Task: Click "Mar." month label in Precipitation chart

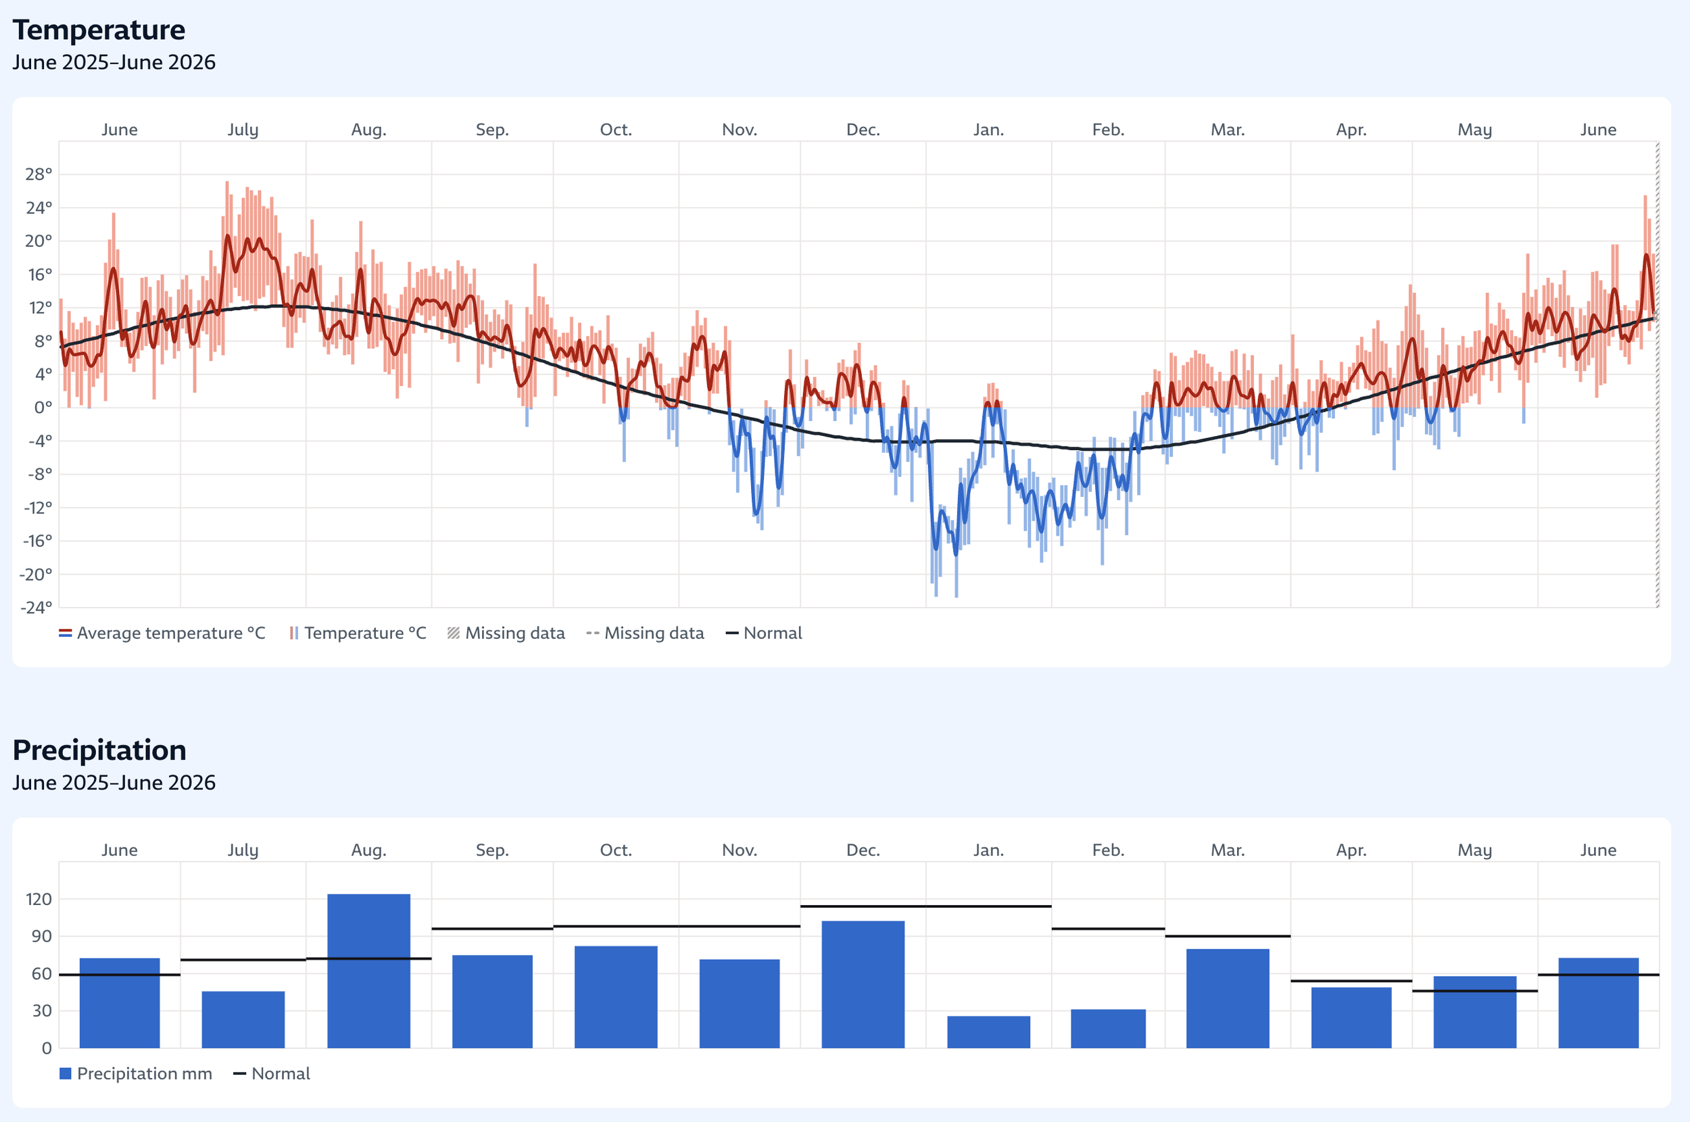Action: (x=1228, y=850)
